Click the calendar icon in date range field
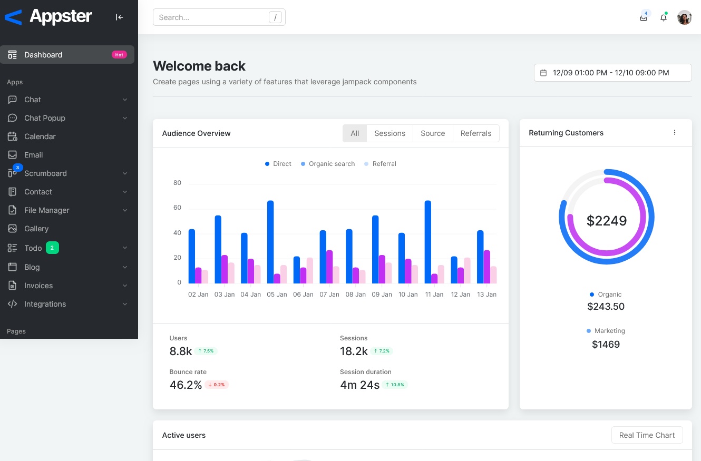Image resolution: width=701 pixels, height=461 pixels. click(x=543, y=73)
